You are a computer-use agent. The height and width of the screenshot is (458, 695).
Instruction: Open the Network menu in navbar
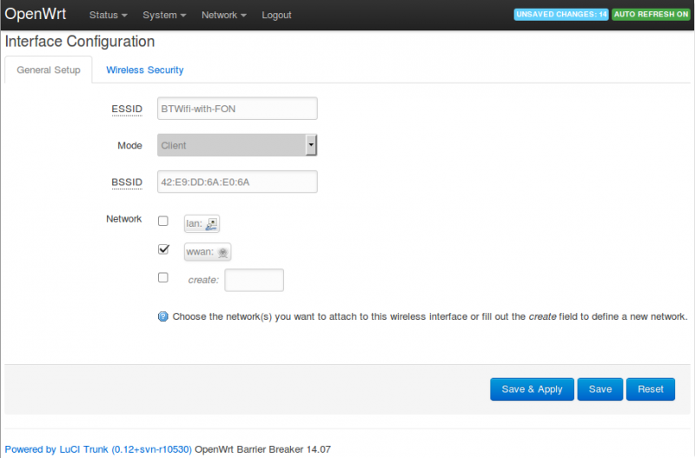tap(223, 16)
